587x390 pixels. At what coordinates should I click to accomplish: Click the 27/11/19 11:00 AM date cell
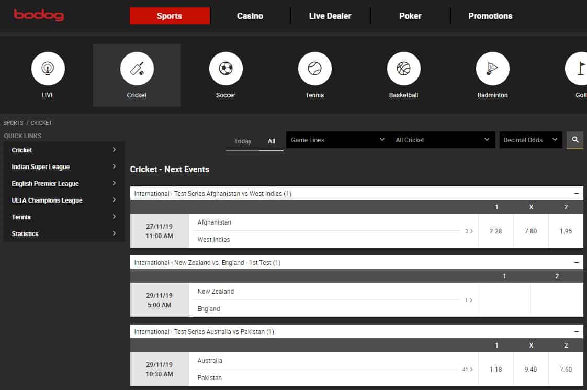(160, 231)
